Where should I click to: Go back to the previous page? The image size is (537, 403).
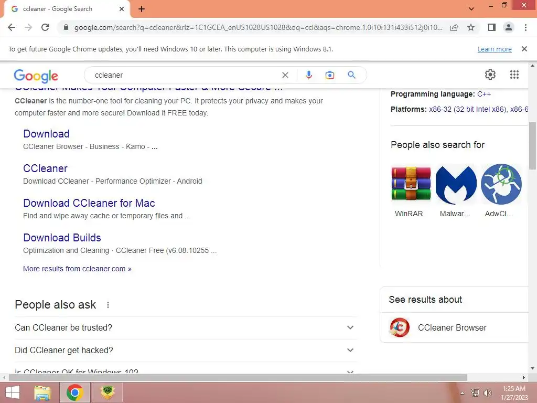click(x=12, y=27)
